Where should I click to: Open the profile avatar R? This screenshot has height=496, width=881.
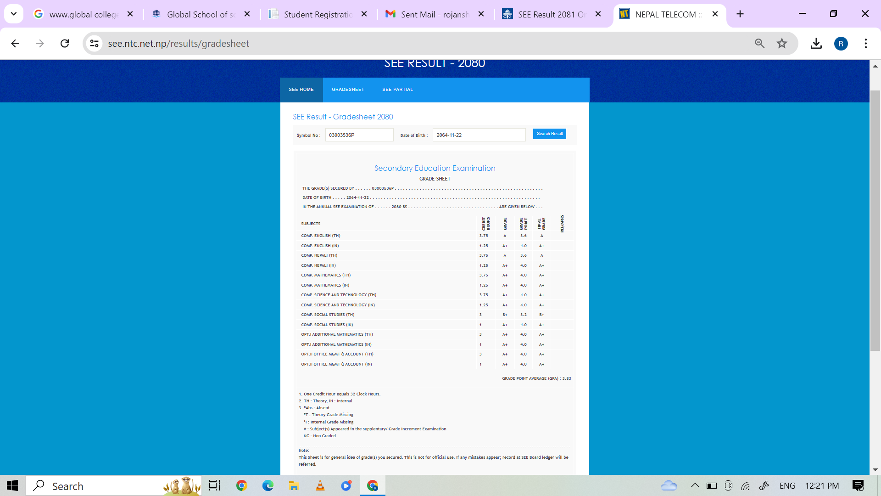pos(841,44)
